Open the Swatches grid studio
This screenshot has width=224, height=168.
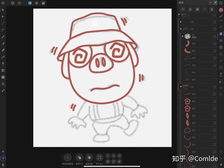coord(221,47)
